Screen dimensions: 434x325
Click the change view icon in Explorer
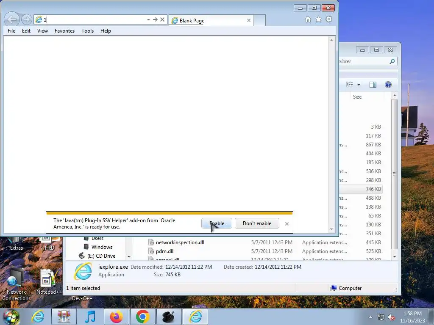click(x=350, y=85)
